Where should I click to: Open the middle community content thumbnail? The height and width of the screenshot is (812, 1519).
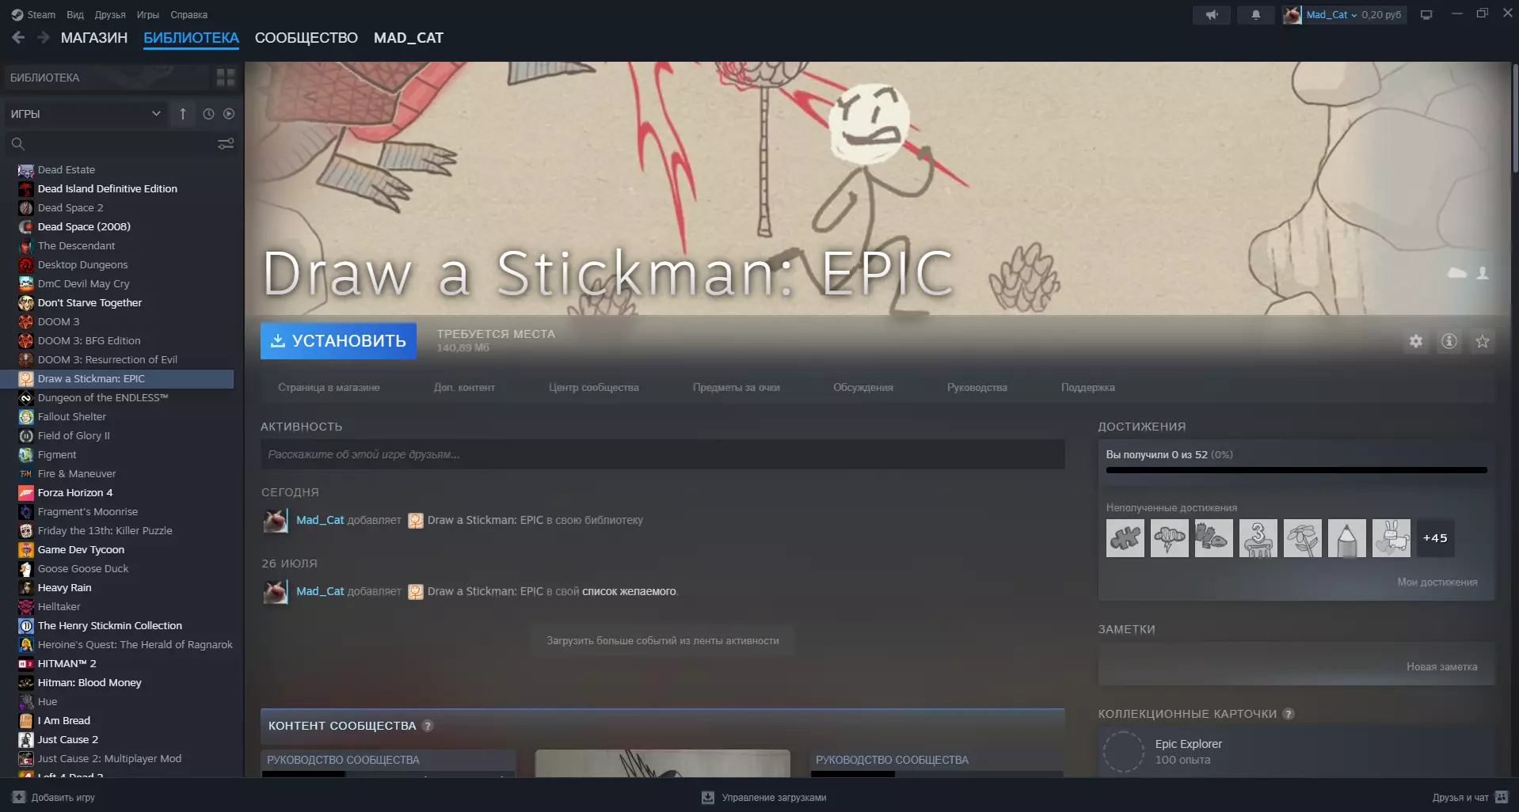click(x=663, y=764)
